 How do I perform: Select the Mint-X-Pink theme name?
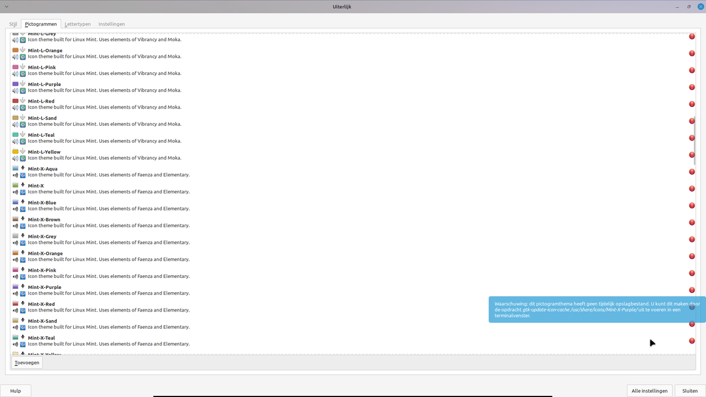coord(42,270)
